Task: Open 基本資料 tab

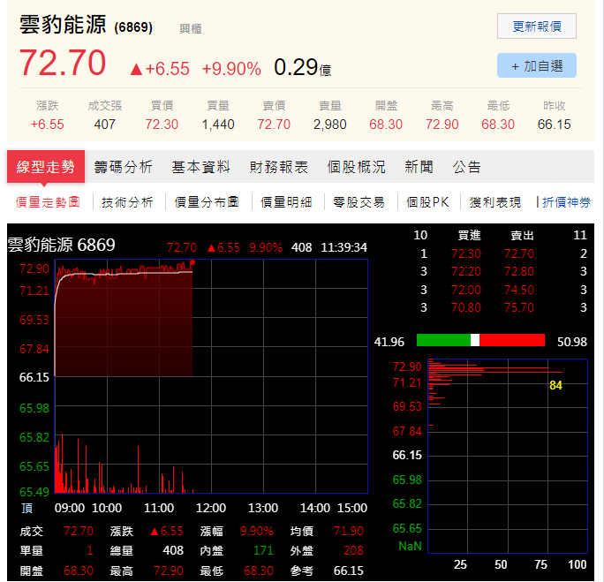Action: tap(201, 167)
